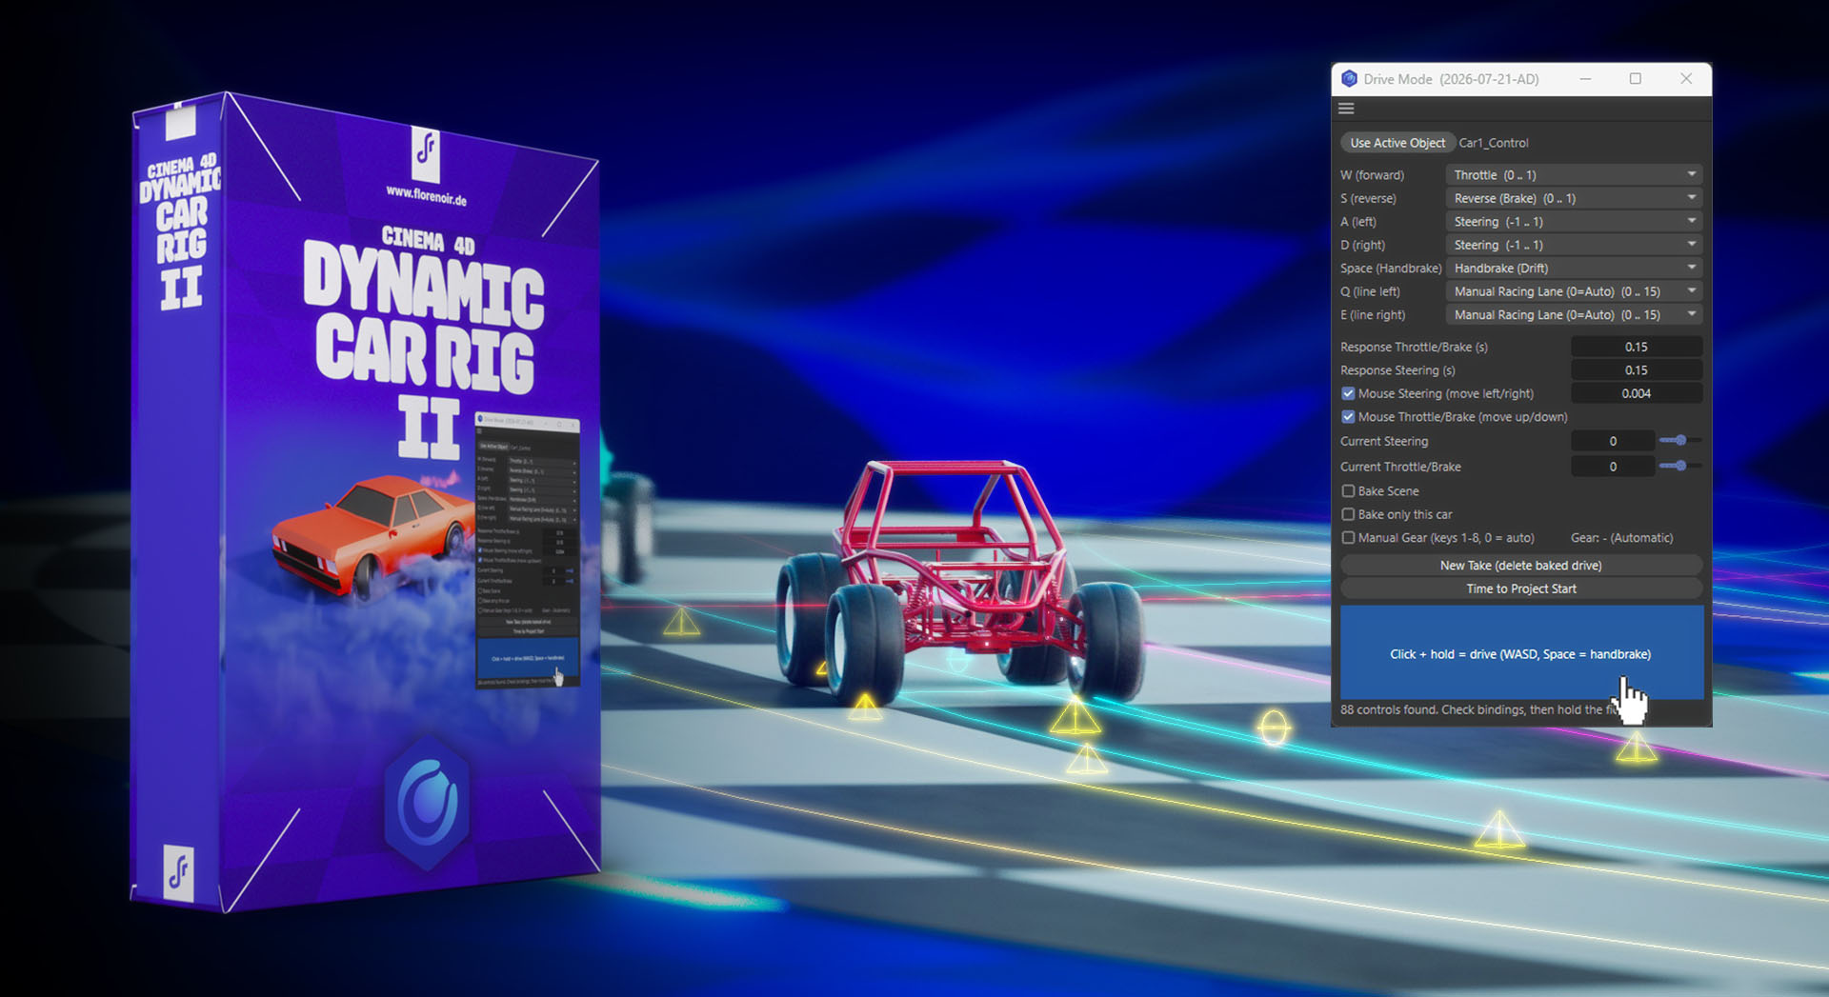Click Time to Project Start button
This screenshot has width=1829, height=997.
pos(1521,588)
